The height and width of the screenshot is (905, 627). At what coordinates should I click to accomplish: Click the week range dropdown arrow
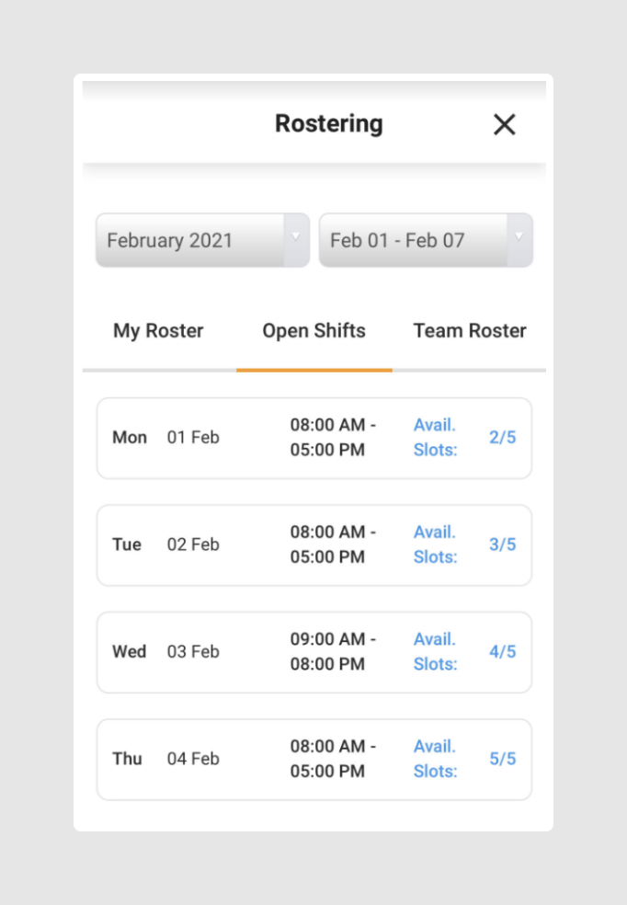[x=519, y=237]
